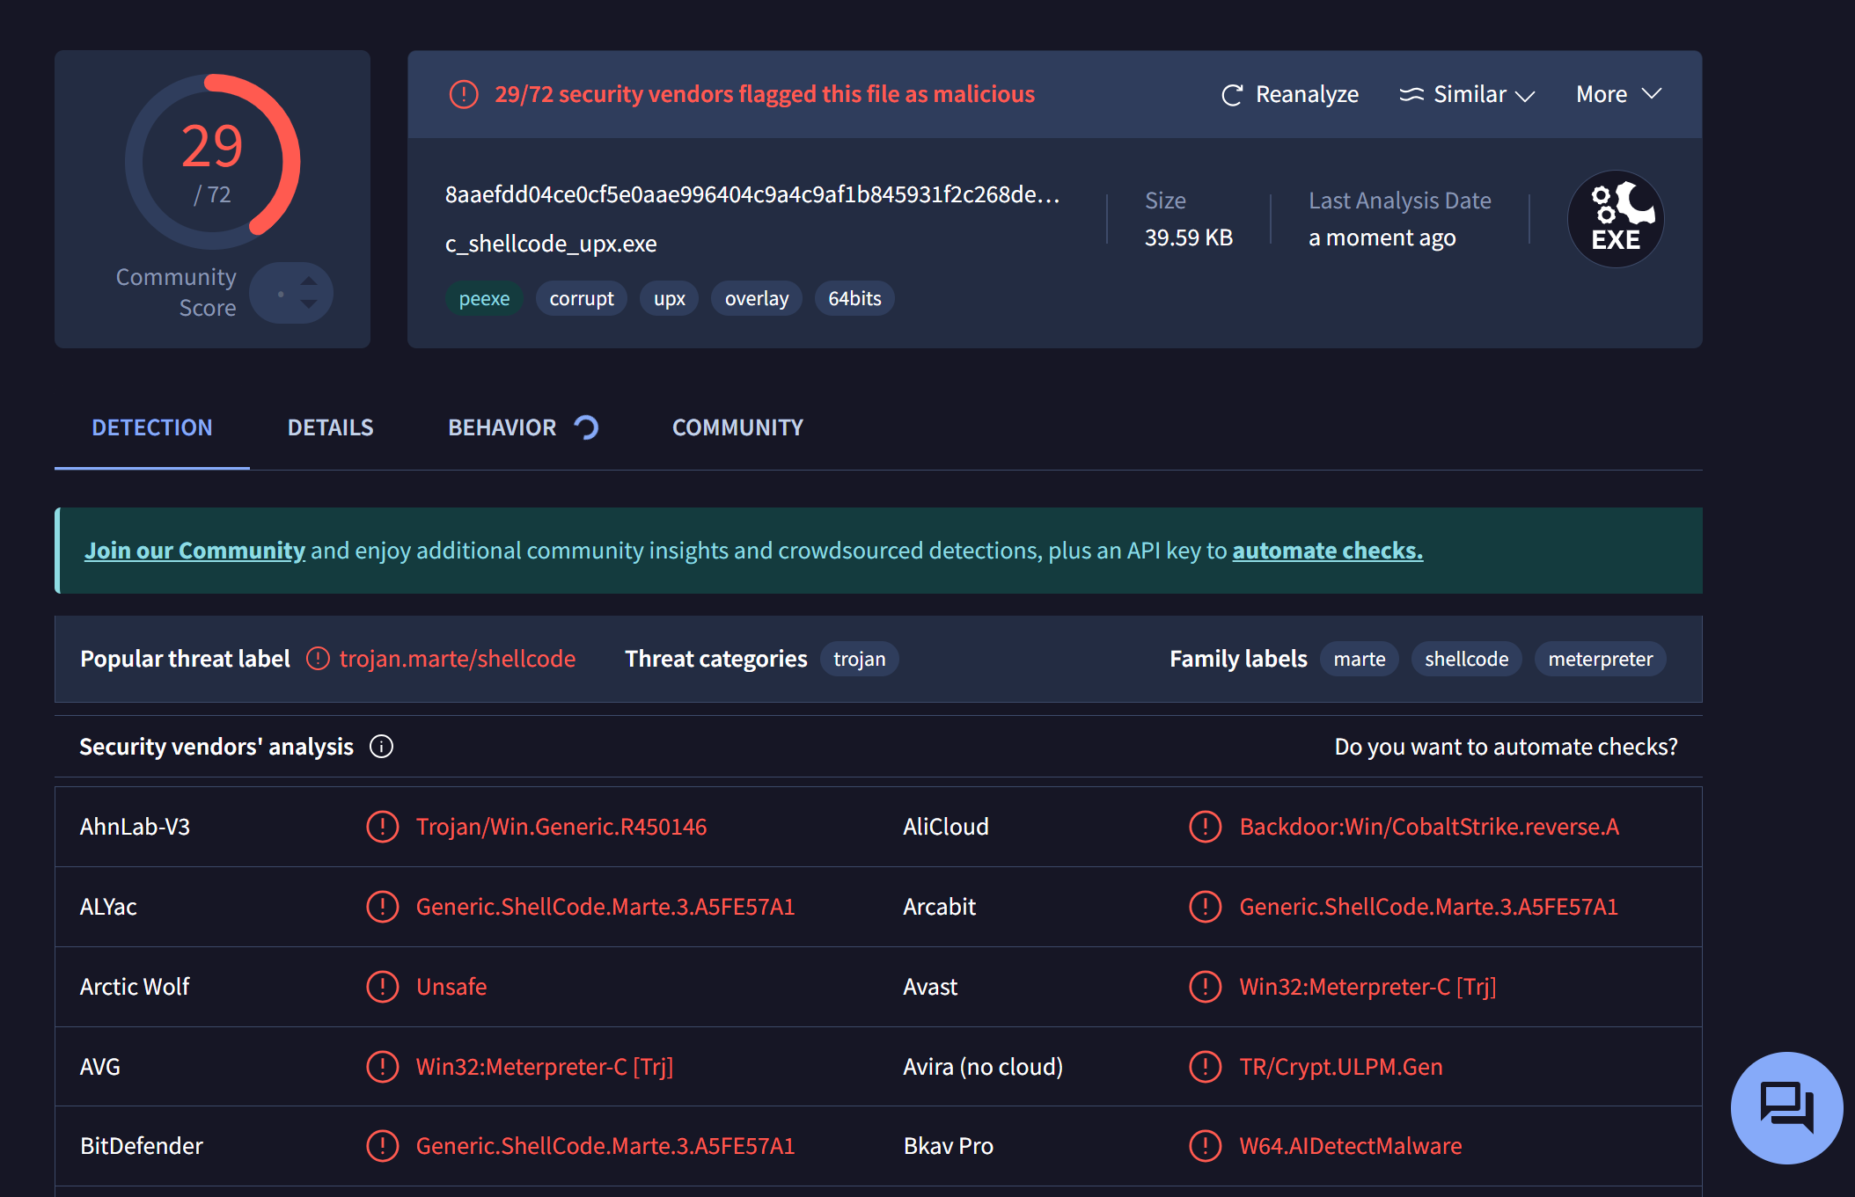This screenshot has width=1855, height=1197.
Task: Click warning icon beside popular threat label
Action: 318,659
